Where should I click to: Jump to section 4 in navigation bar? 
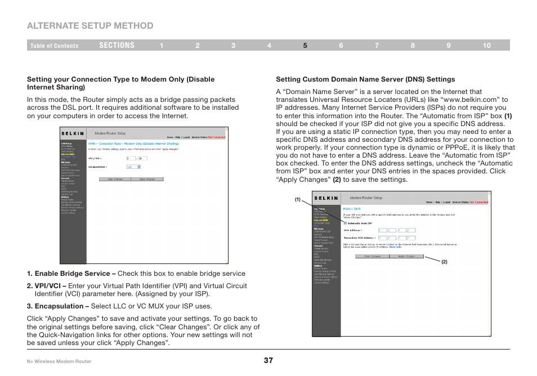pyautogui.click(x=269, y=45)
